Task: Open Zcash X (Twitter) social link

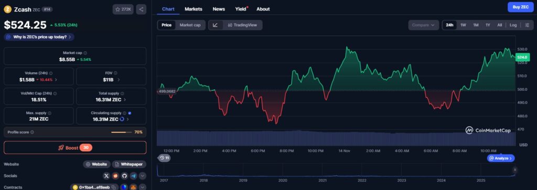Action: pos(106,176)
